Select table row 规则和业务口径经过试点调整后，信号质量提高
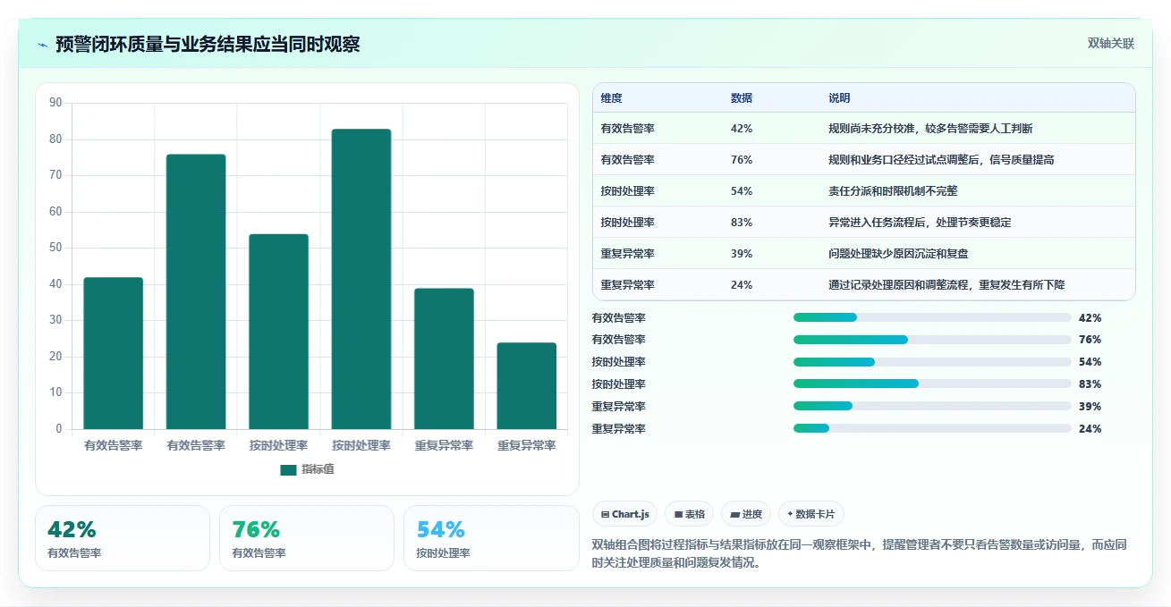 pos(864,160)
